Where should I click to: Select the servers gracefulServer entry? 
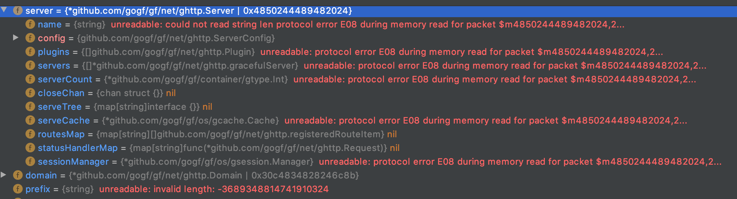pyautogui.click(x=54, y=66)
